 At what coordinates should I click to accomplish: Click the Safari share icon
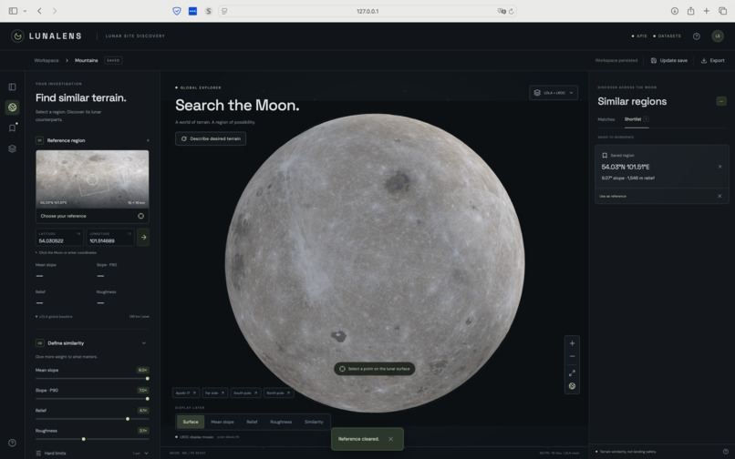pyautogui.click(x=690, y=11)
